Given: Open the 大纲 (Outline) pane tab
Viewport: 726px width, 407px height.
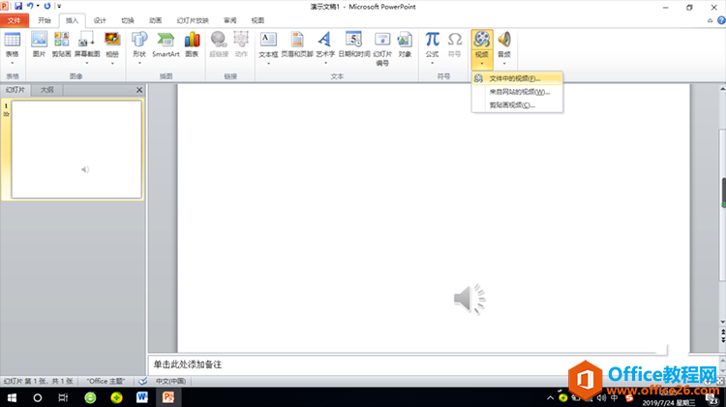Looking at the screenshot, I should click(46, 90).
